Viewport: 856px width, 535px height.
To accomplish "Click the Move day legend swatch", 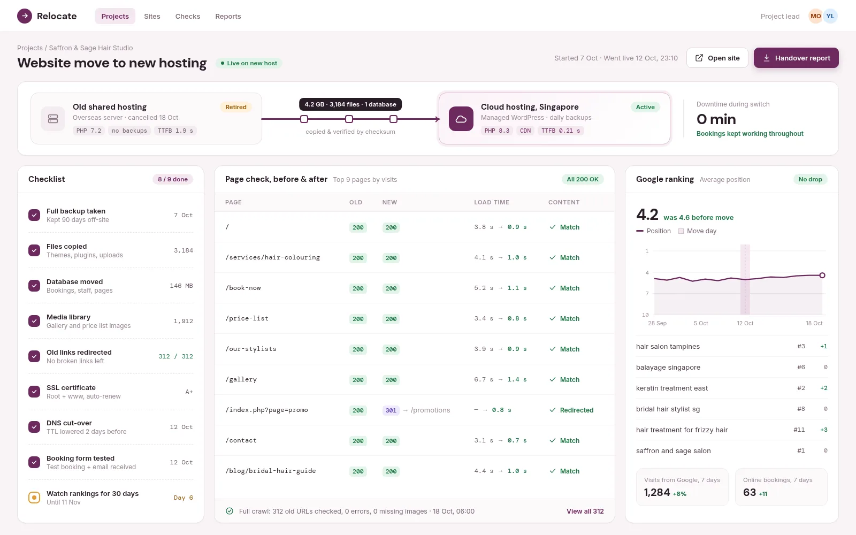I will 681,231.
